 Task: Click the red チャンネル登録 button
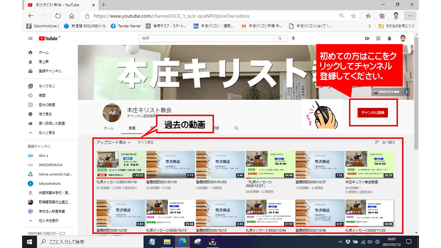[372, 113]
